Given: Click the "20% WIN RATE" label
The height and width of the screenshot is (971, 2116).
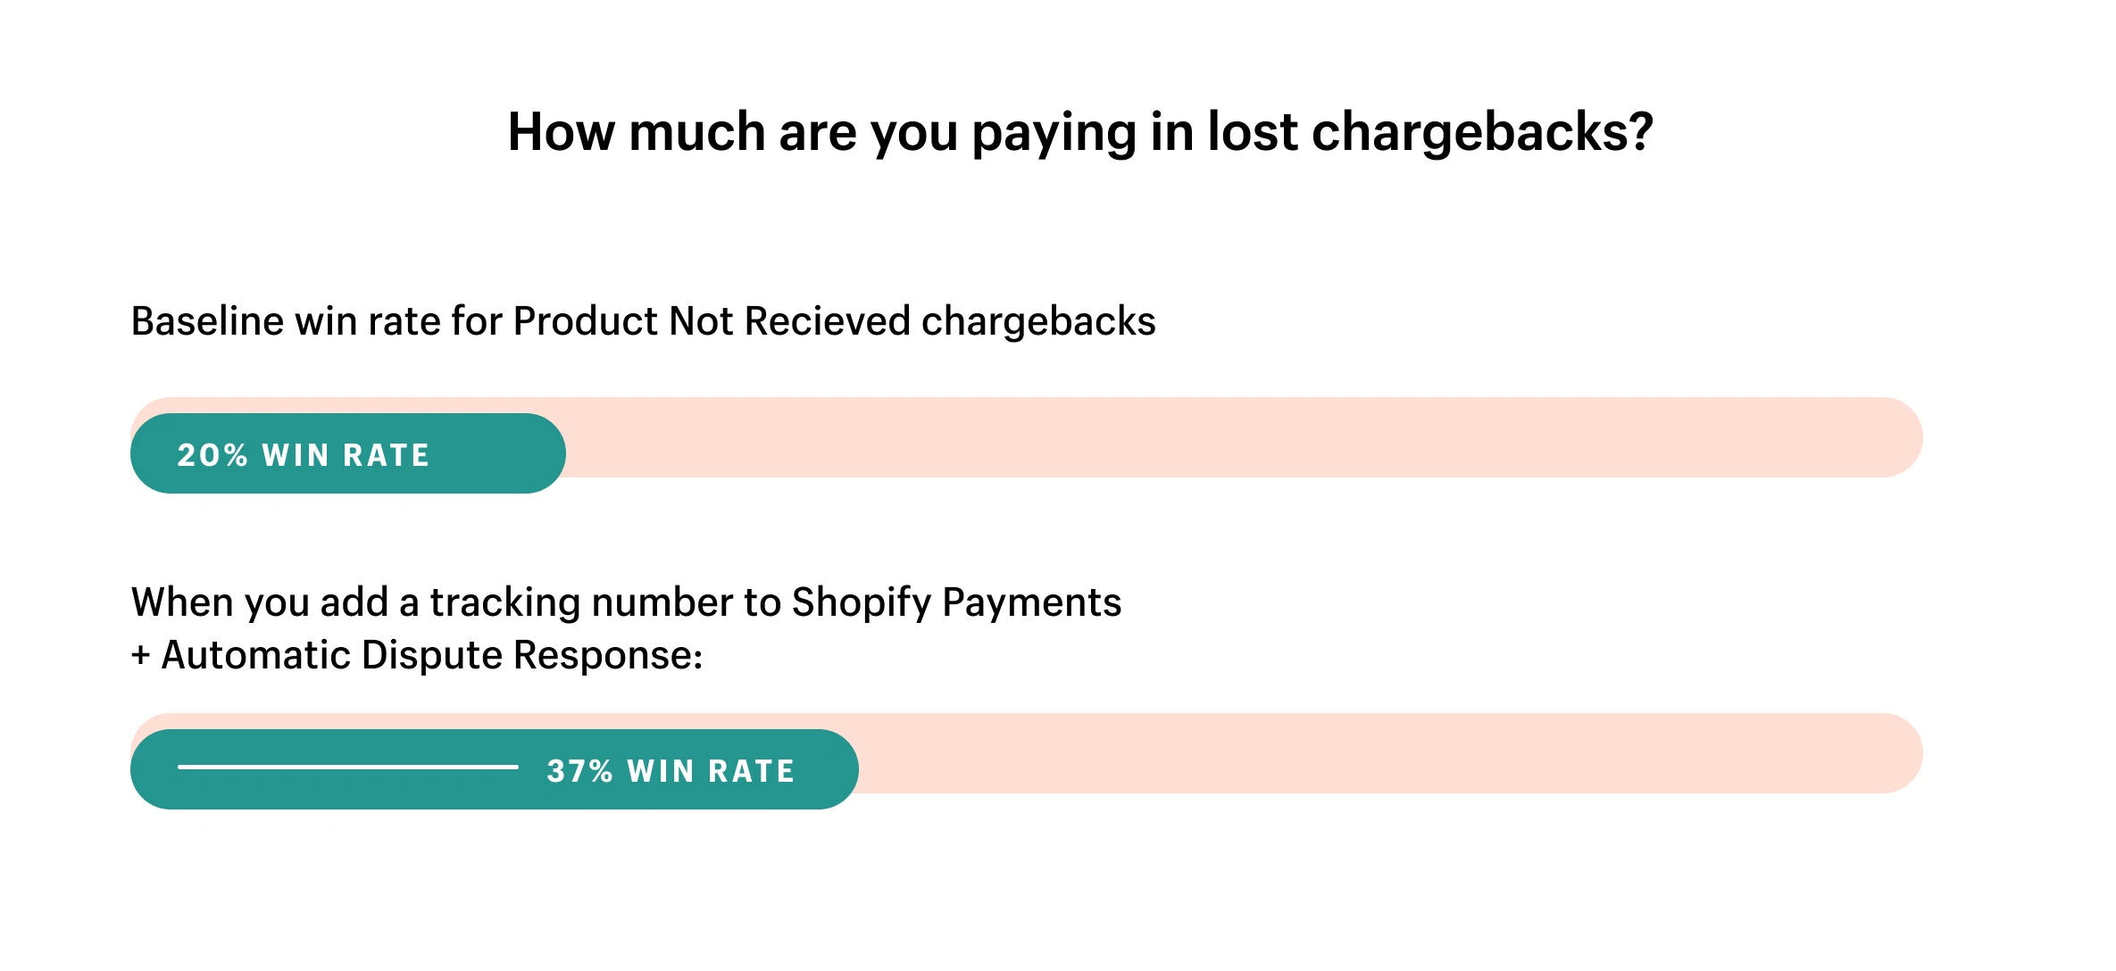Looking at the screenshot, I should tap(304, 455).
